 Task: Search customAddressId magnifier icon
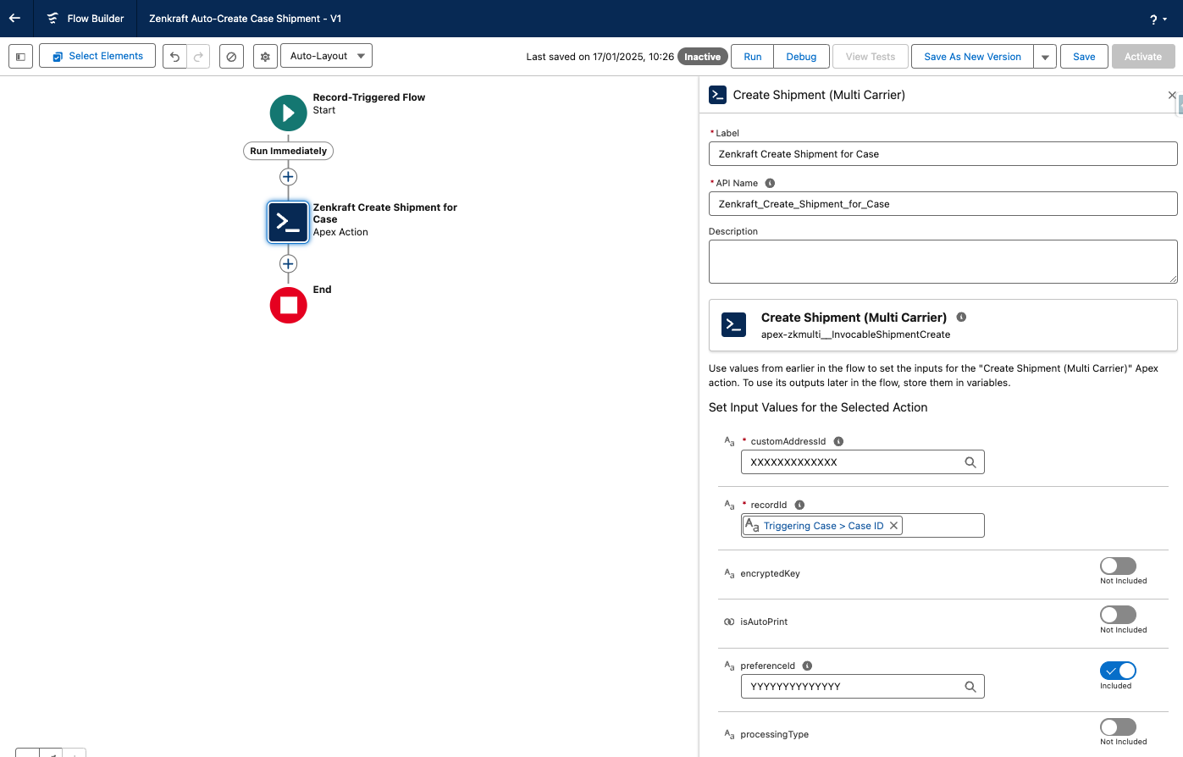(x=970, y=462)
